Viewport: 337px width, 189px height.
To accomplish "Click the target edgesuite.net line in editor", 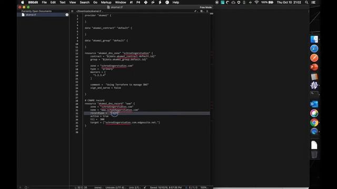I will (x=125, y=122).
